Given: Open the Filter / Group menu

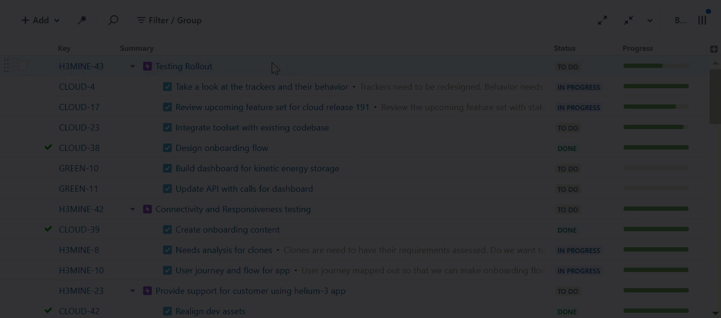Looking at the screenshot, I should coord(169,20).
